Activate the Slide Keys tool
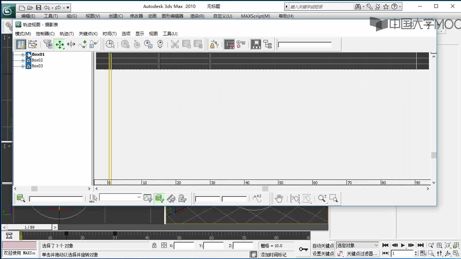The height and width of the screenshot is (259, 461). pyautogui.click(x=71, y=44)
